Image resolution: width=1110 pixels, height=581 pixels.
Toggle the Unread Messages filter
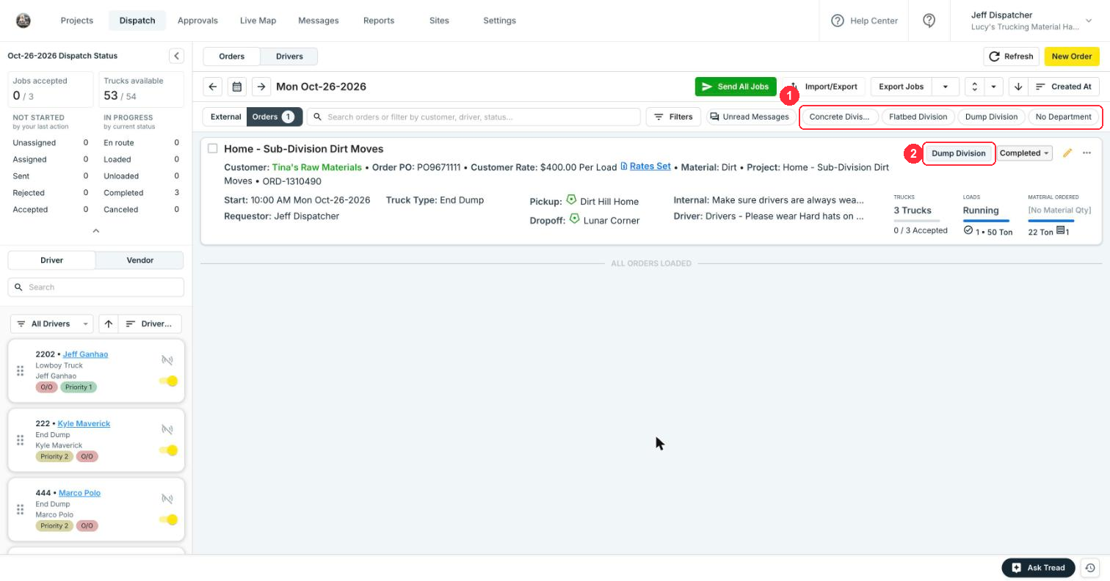750,117
